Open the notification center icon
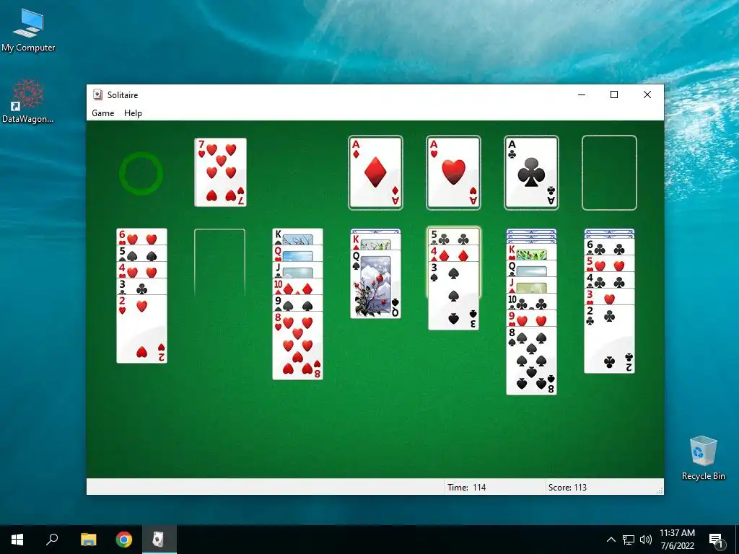Image resolution: width=739 pixels, height=554 pixels. coord(716,540)
